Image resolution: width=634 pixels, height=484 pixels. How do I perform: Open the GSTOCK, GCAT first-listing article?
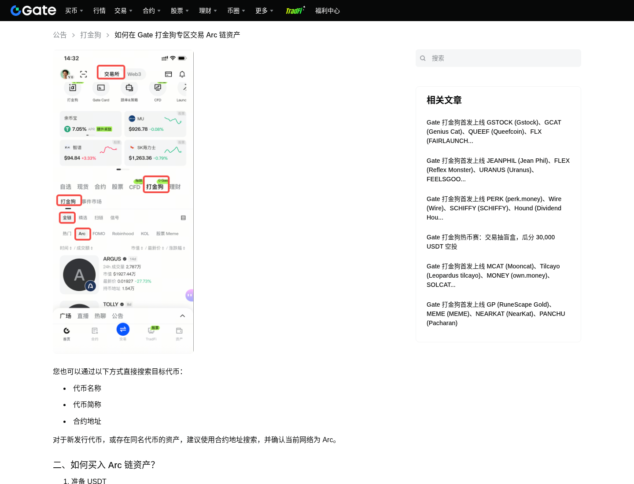tap(498, 132)
